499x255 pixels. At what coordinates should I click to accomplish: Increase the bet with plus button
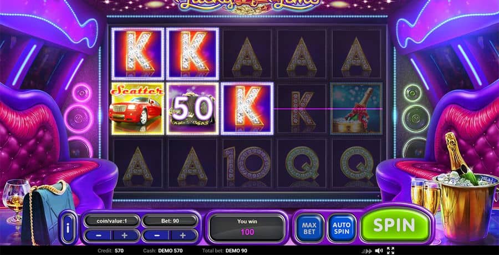pyautogui.click(x=184, y=236)
